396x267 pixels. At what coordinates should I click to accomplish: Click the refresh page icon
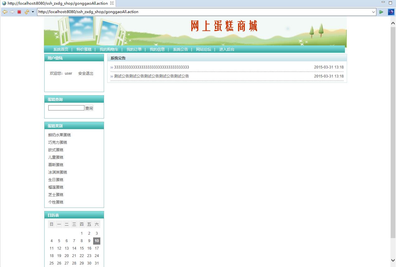coord(26,12)
